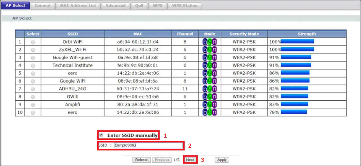Click the Security Mode column header

click(x=244, y=34)
